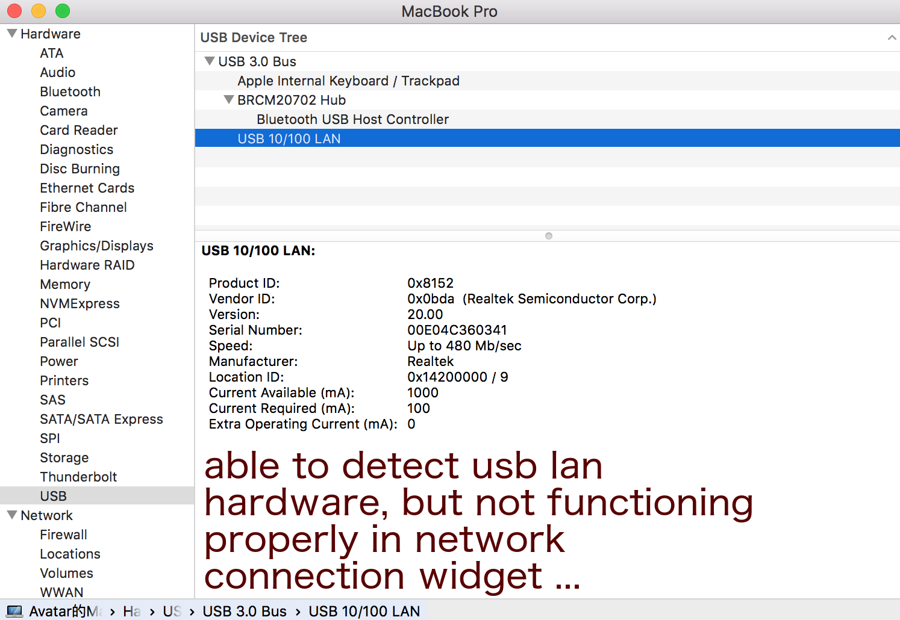This screenshot has width=900, height=620.
Task: Select SPI in the sidebar
Action: (50, 438)
